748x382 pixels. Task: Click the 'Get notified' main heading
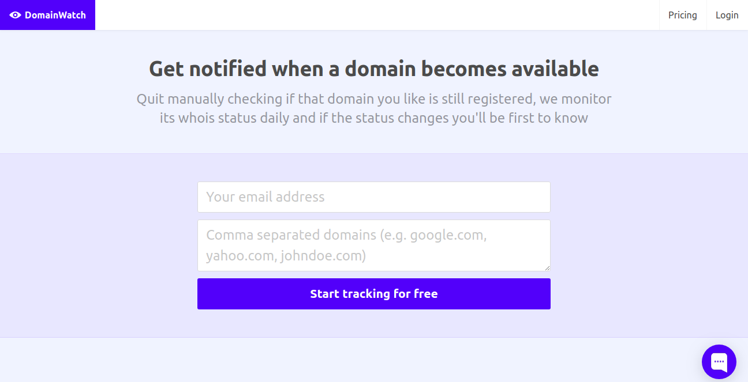[373, 69]
